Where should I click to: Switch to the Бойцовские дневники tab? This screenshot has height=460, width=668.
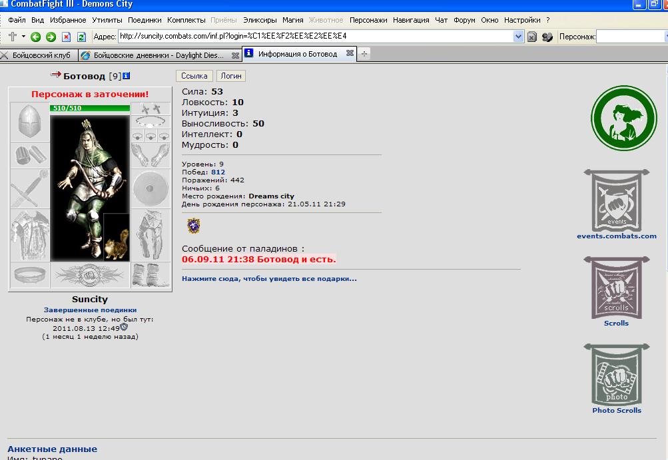[x=159, y=55]
